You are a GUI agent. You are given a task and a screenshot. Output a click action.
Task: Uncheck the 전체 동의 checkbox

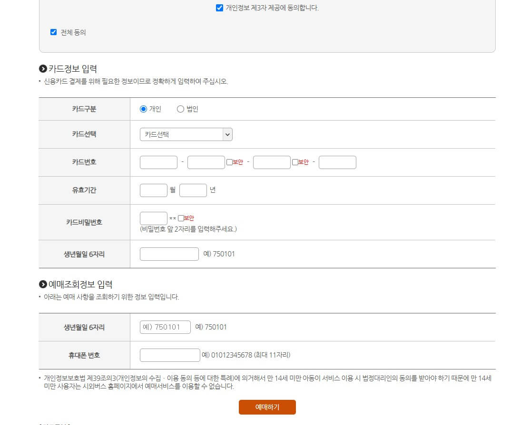coord(53,32)
